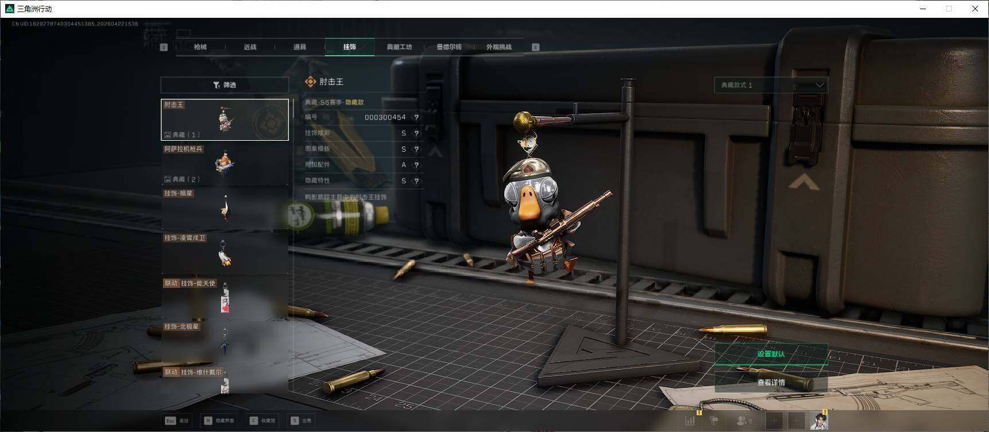Switch to the 近战 tab

tap(250, 47)
